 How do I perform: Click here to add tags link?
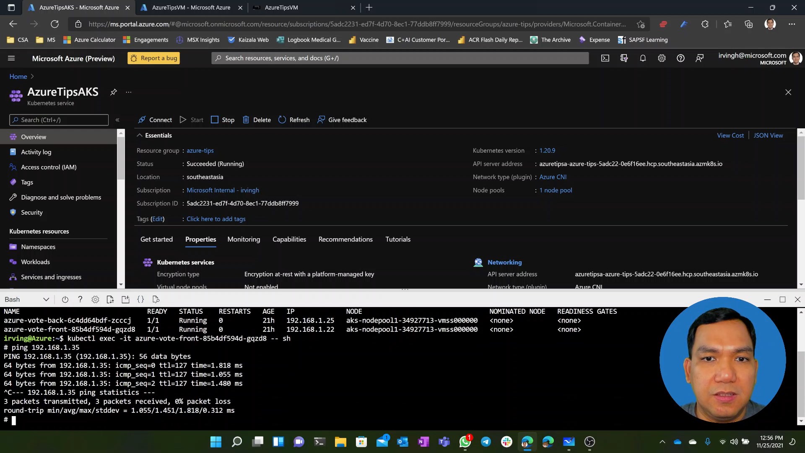[216, 219]
